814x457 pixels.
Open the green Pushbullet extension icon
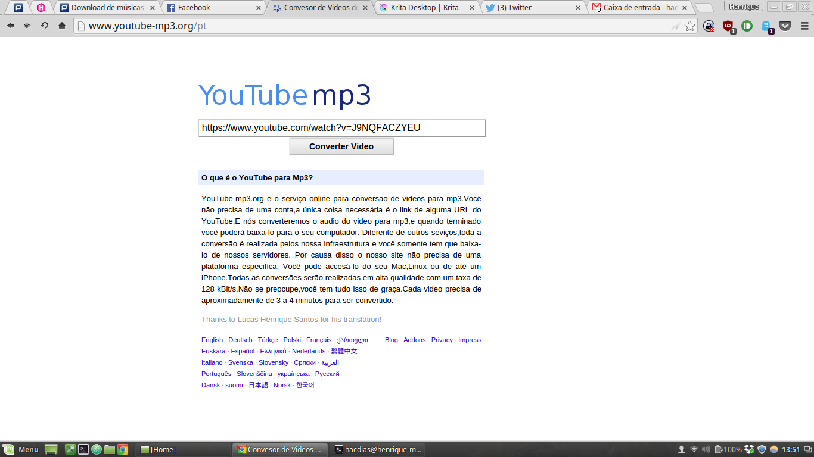click(747, 26)
